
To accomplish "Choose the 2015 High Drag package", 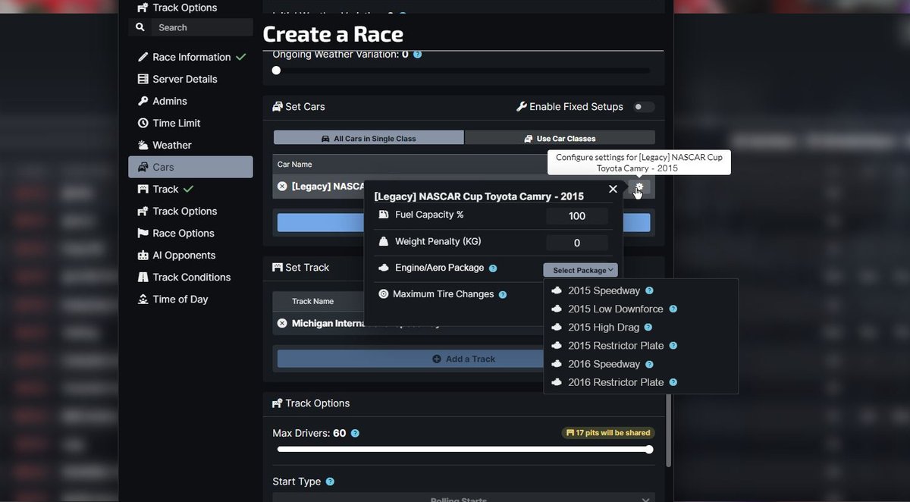I will coord(604,327).
